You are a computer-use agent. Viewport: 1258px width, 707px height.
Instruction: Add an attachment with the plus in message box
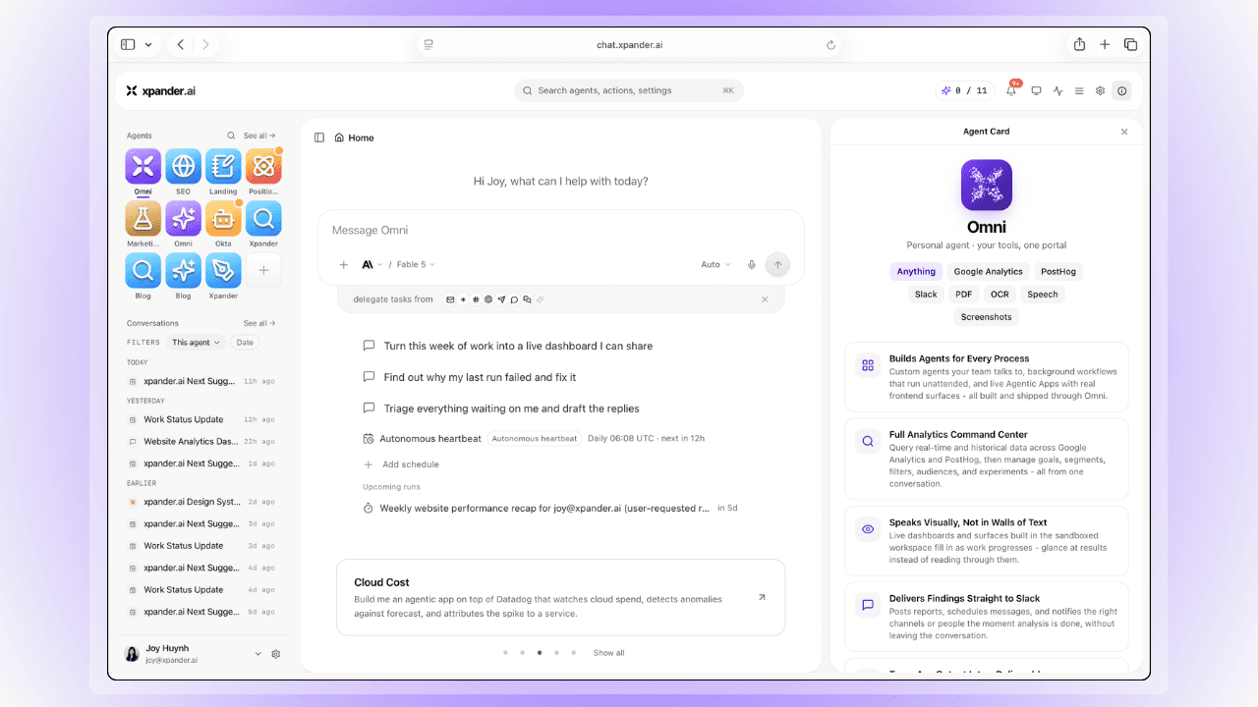click(343, 264)
